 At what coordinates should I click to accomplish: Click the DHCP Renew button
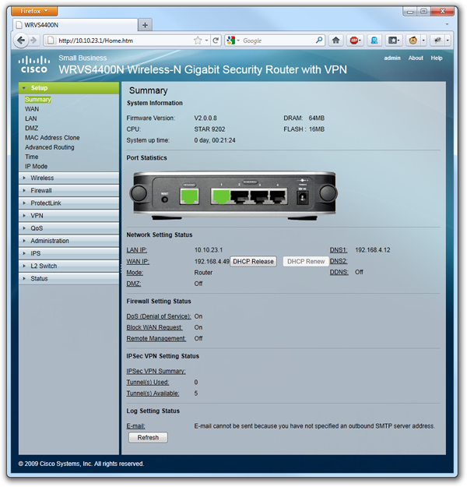click(x=306, y=262)
